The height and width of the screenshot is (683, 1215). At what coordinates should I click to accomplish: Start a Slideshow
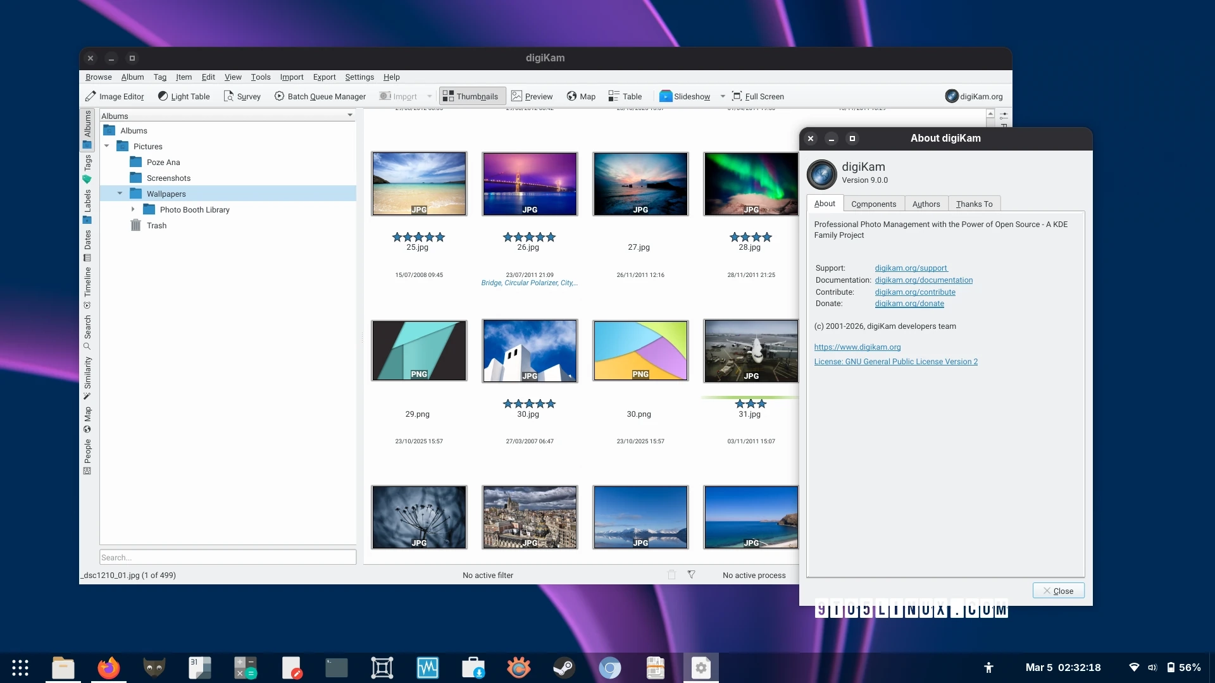[x=685, y=96]
